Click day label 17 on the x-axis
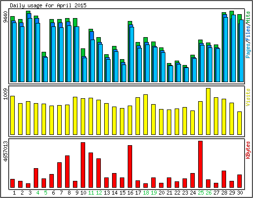The image size is (253, 198). (138, 193)
